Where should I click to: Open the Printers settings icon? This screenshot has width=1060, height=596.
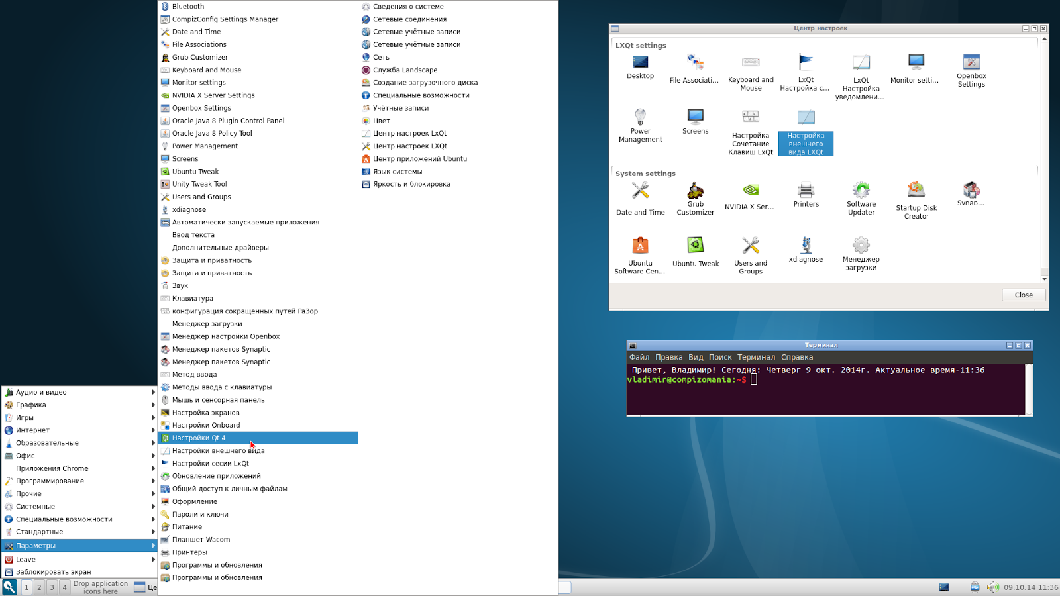click(x=806, y=192)
